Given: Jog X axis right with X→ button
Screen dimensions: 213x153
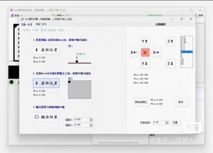Looking at the screenshot, I should [x=156, y=52].
